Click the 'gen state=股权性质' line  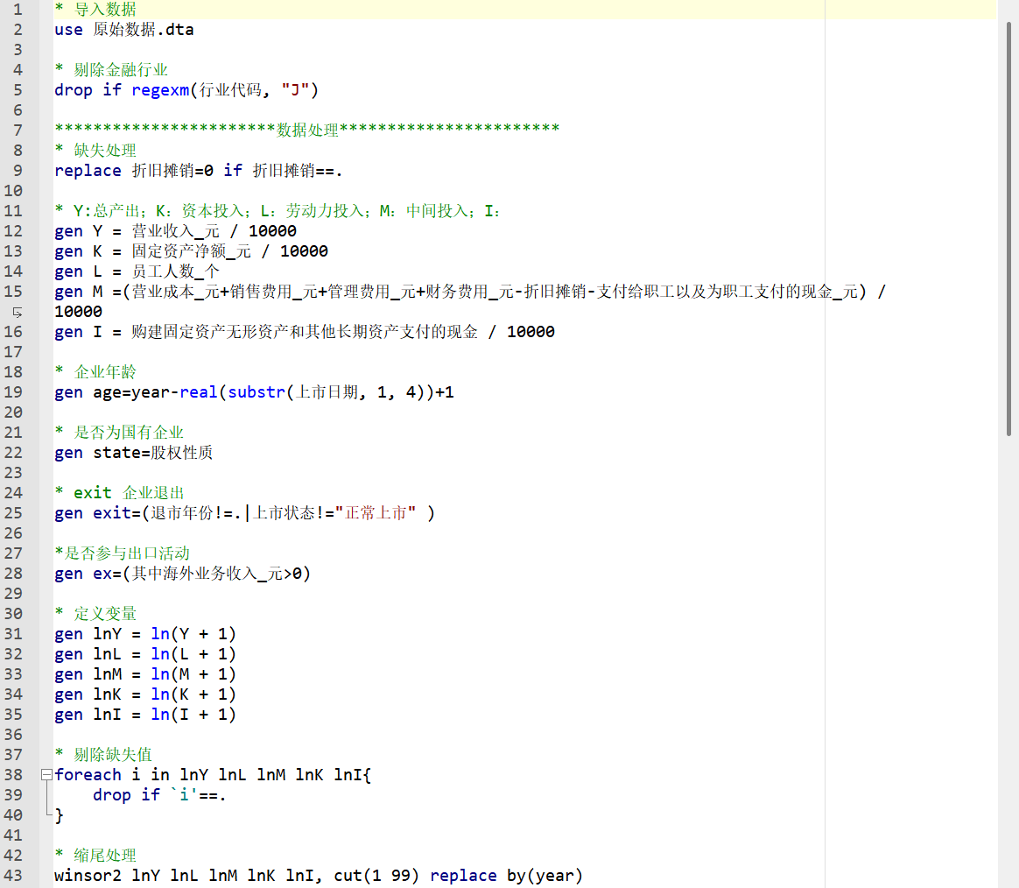[x=133, y=453]
